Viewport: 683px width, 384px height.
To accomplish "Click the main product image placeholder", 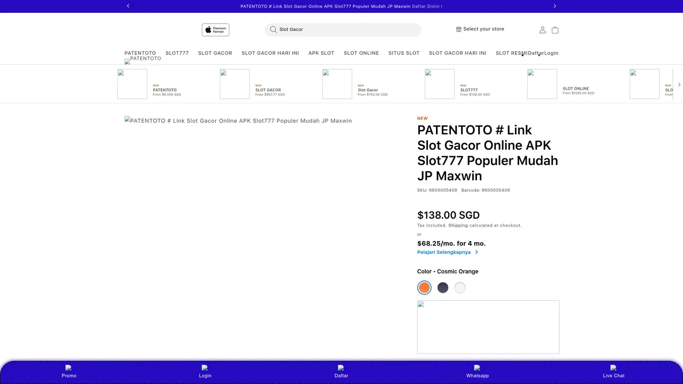I will click(x=238, y=121).
